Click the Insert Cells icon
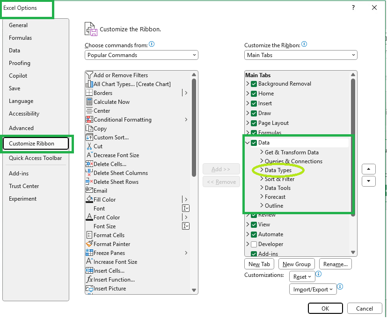 click(x=89, y=271)
